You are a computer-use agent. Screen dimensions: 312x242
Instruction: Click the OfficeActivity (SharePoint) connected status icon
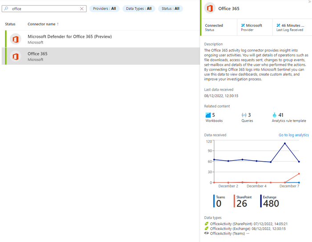click(207, 224)
